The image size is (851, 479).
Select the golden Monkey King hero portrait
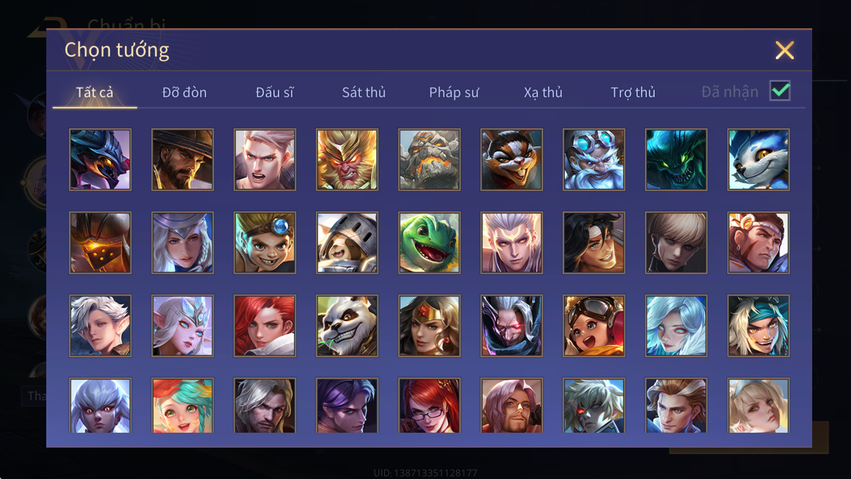click(347, 160)
